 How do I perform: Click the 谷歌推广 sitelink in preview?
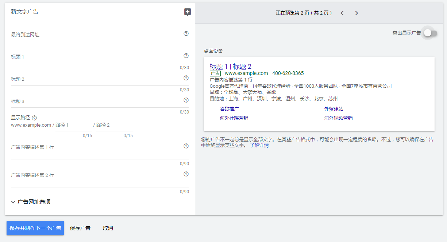click(229, 109)
